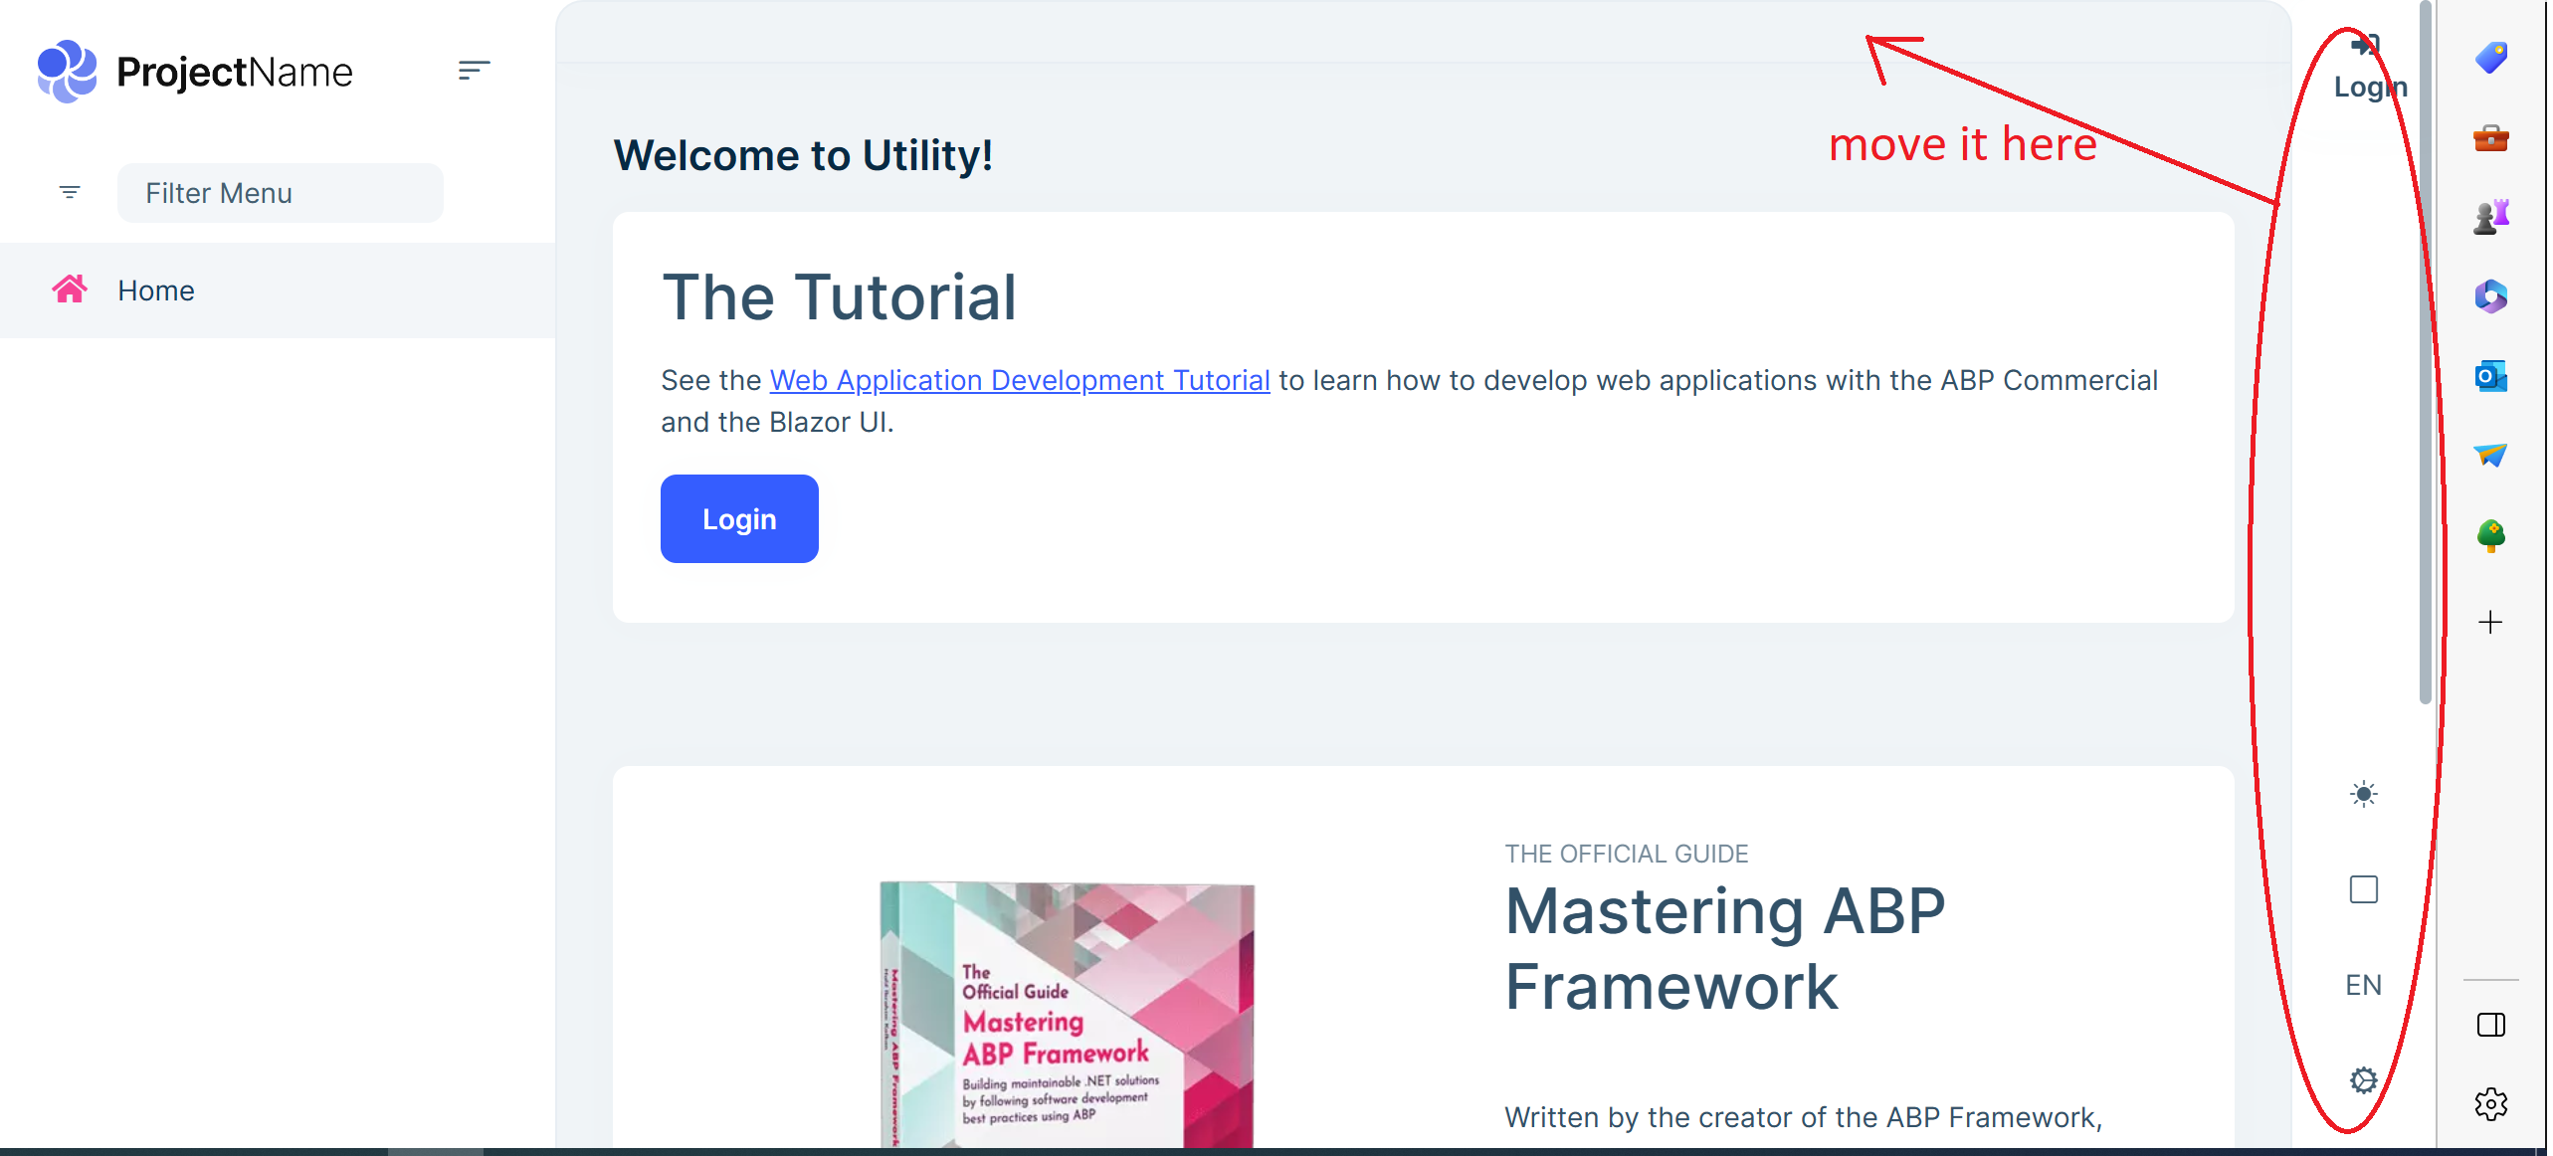This screenshot has height=1156, width=2553.
Task: Click the plus icon to customize the sidebar
Action: (x=2490, y=623)
